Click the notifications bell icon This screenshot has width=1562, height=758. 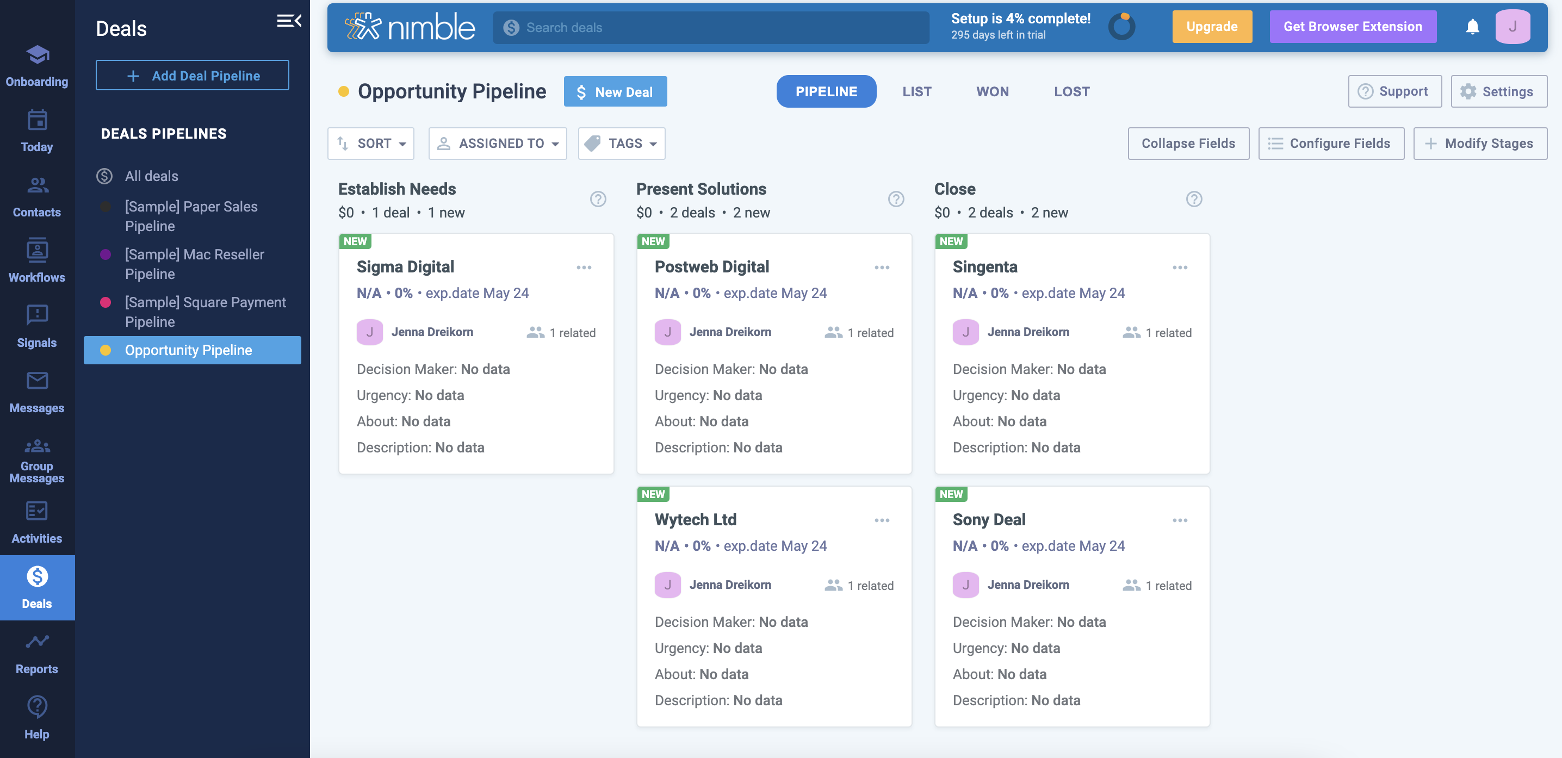click(x=1472, y=27)
